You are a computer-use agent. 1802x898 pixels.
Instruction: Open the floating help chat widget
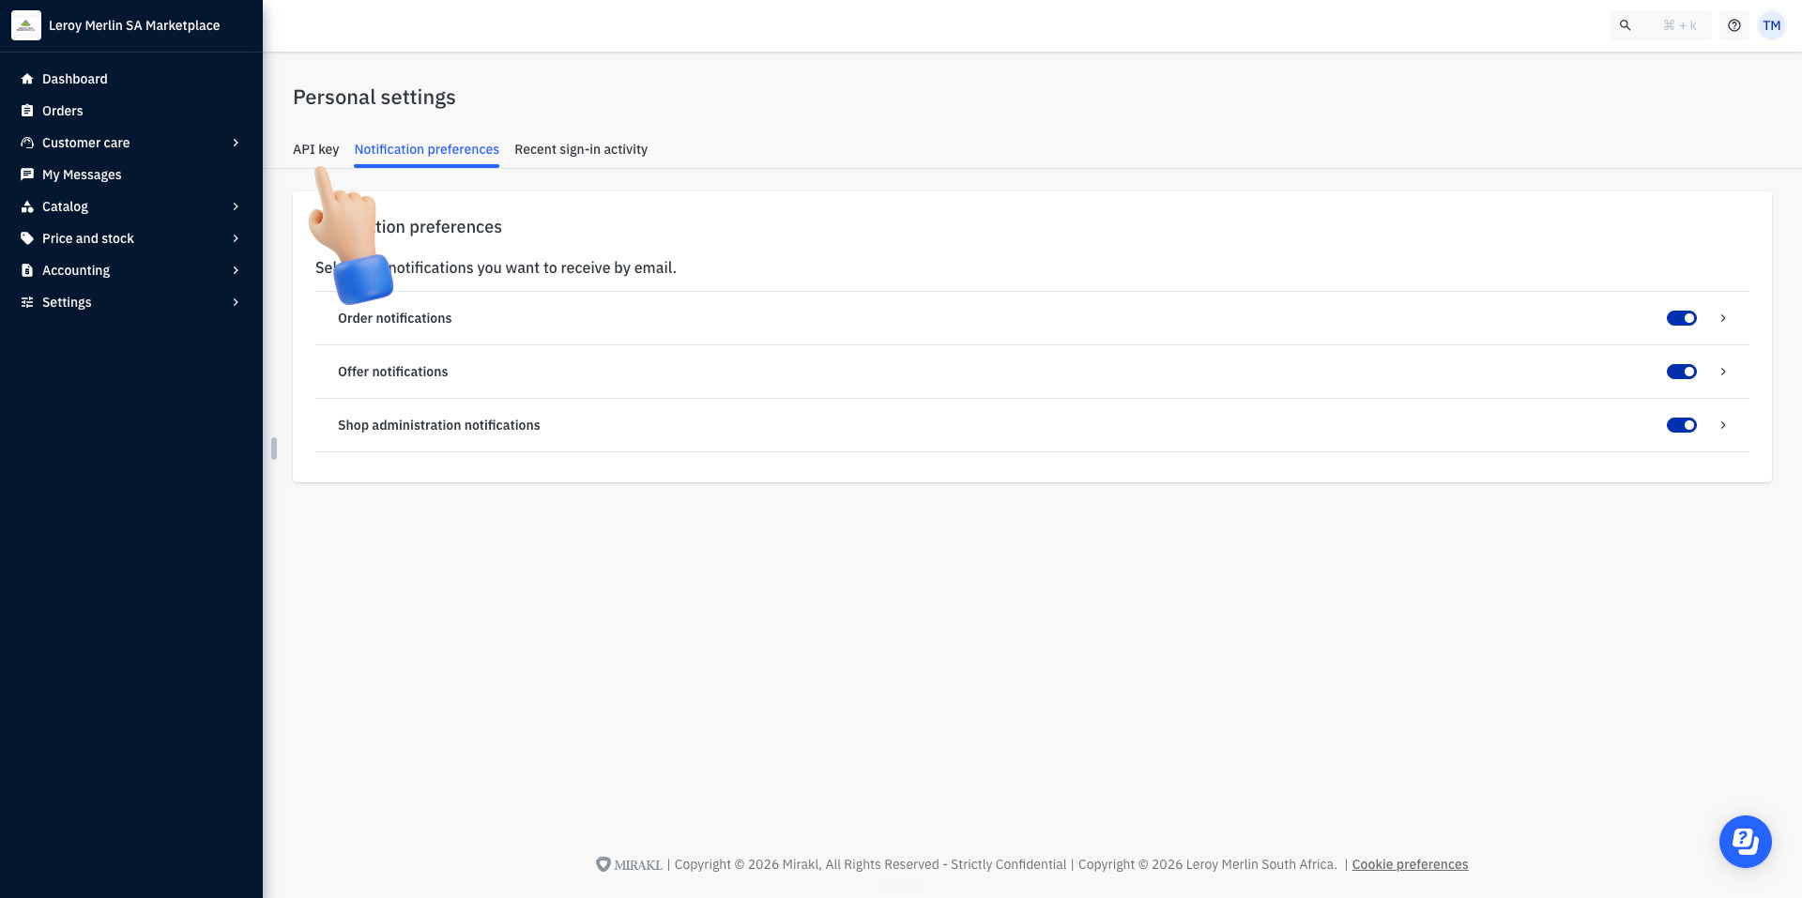(1746, 842)
